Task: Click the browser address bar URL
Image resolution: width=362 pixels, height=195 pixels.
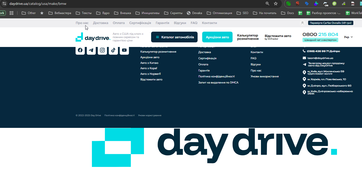Action: [38, 4]
